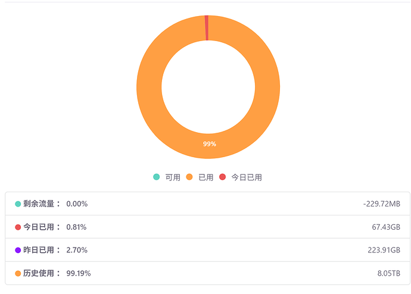Click the teal dot beside 剩余流量
The image size is (411, 294).
[18, 204]
